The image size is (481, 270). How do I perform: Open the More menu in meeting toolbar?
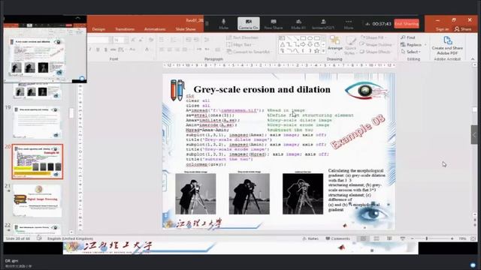(349, 23)
